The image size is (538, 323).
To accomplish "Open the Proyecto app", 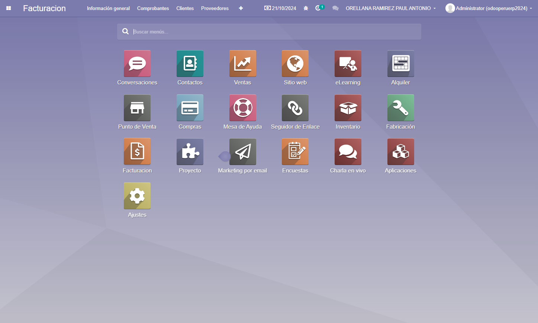I will click(x=190, y=152).
